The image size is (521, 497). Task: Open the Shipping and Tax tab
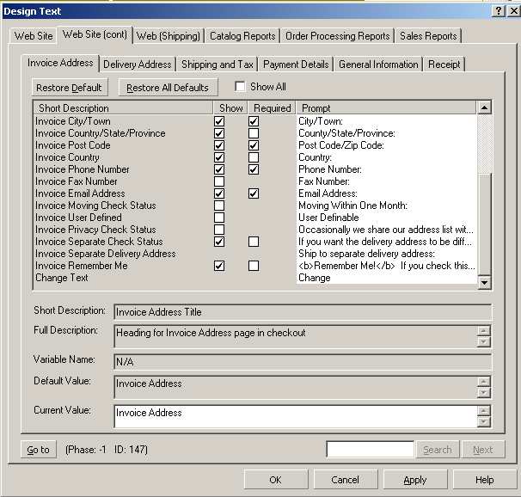(217, 64)
